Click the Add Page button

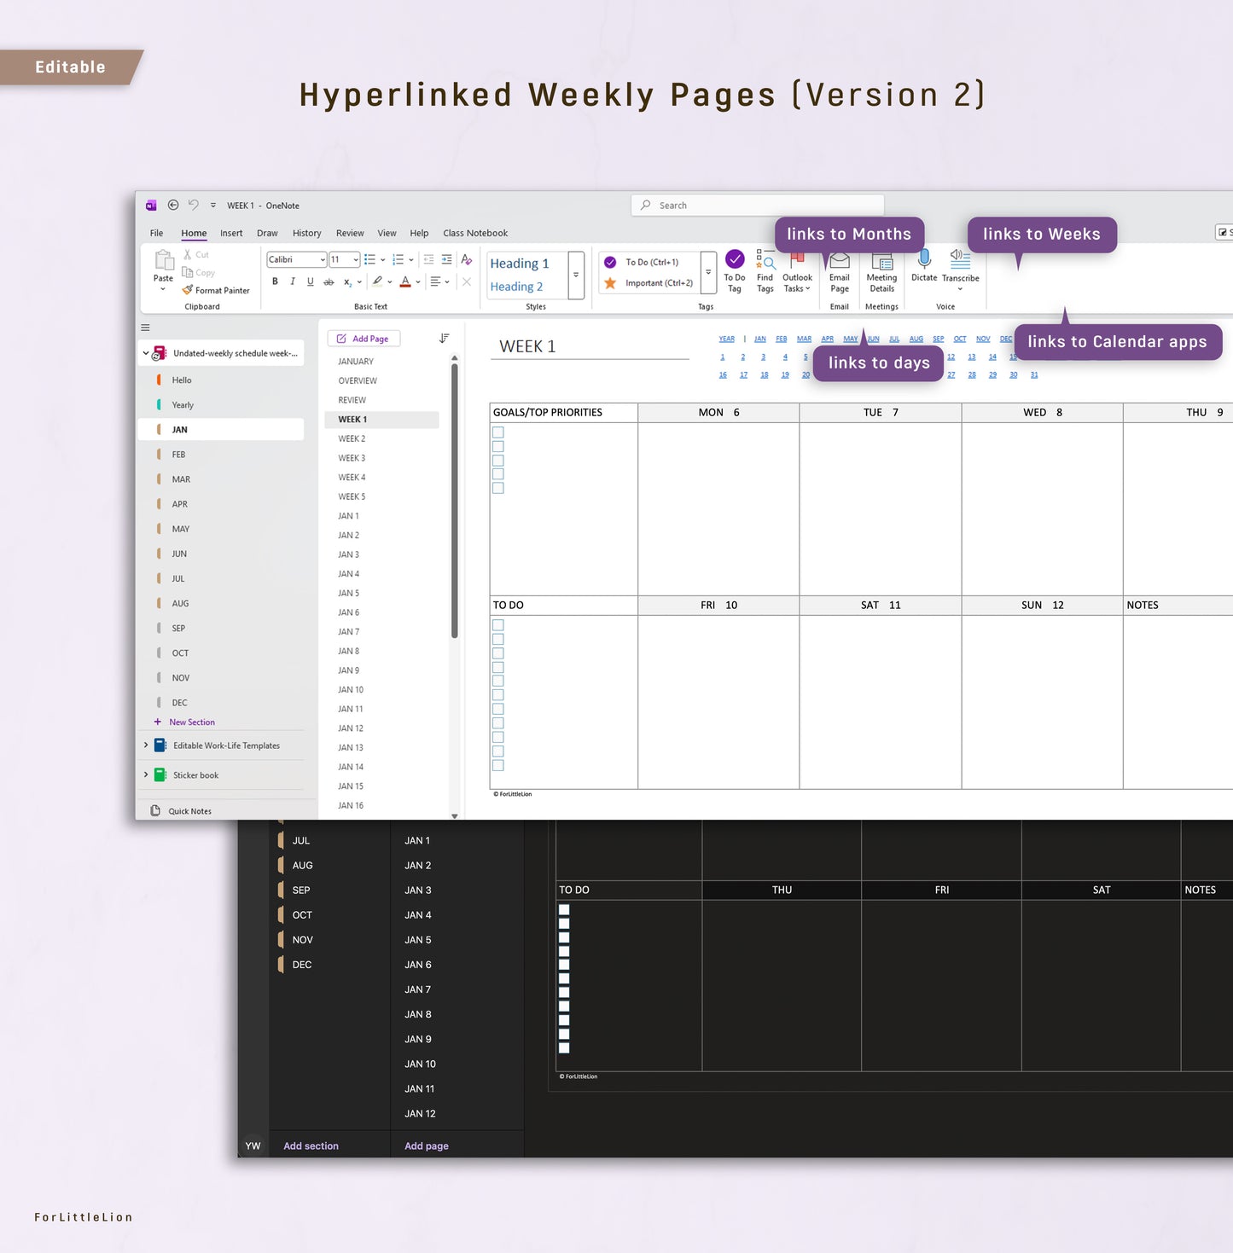coord(364,338)
